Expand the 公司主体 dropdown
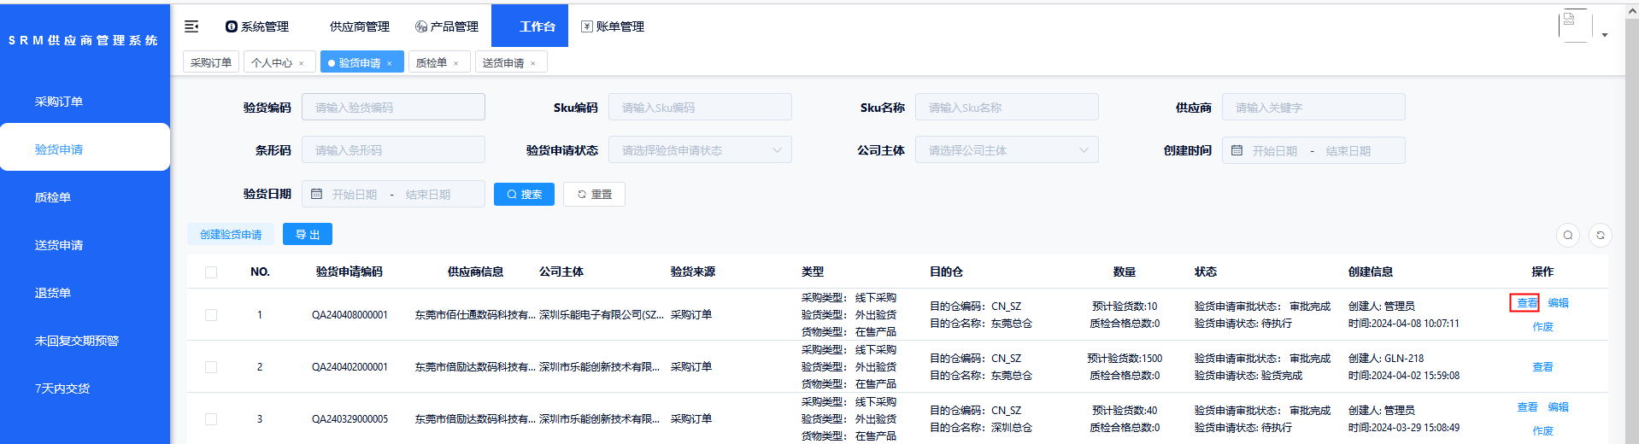This screenshot has height=444, width=1639. tap(1006, 150)
